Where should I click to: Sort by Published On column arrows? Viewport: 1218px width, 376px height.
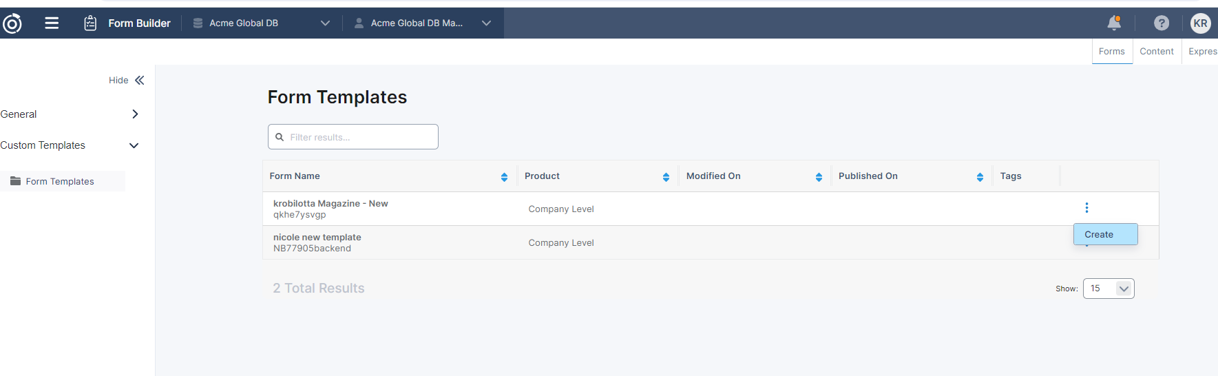(980, 177)
